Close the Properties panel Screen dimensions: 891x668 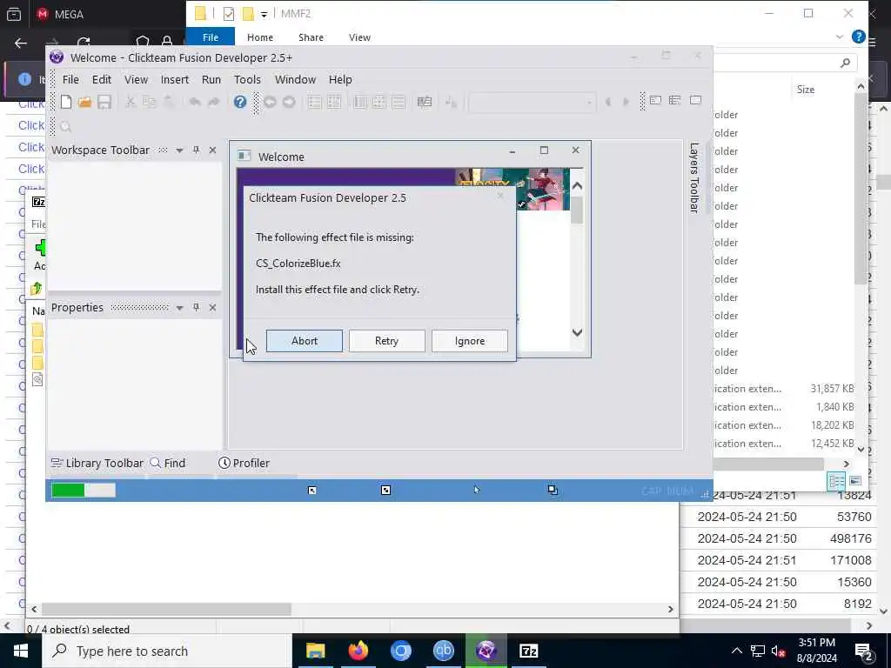[x=212, y=307]
